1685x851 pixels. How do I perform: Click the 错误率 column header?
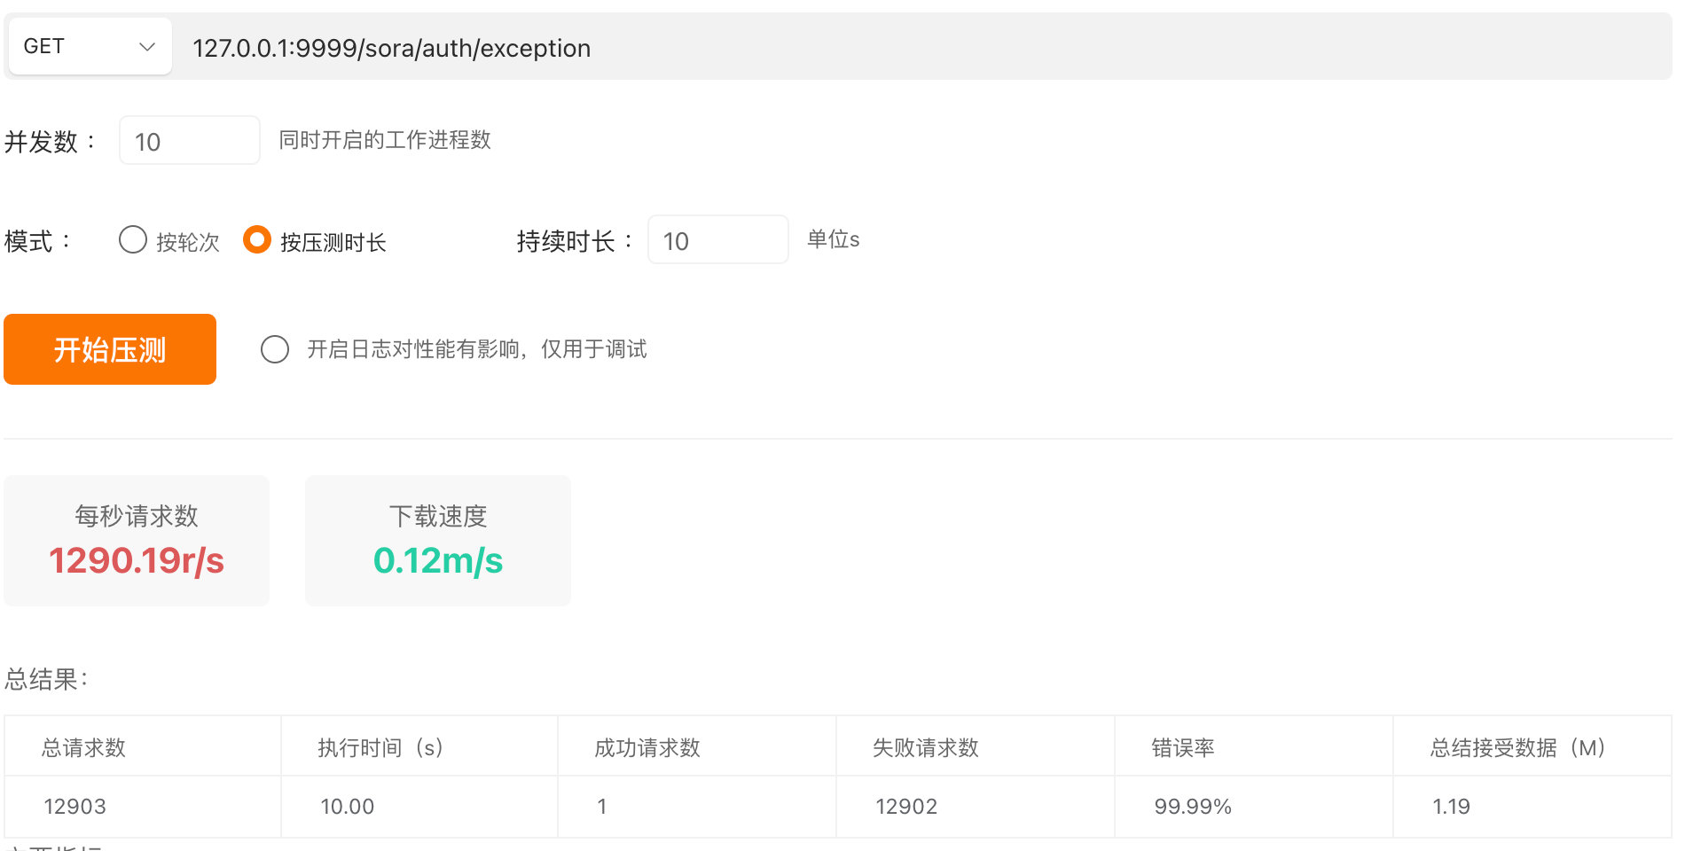coord(1182,747)
